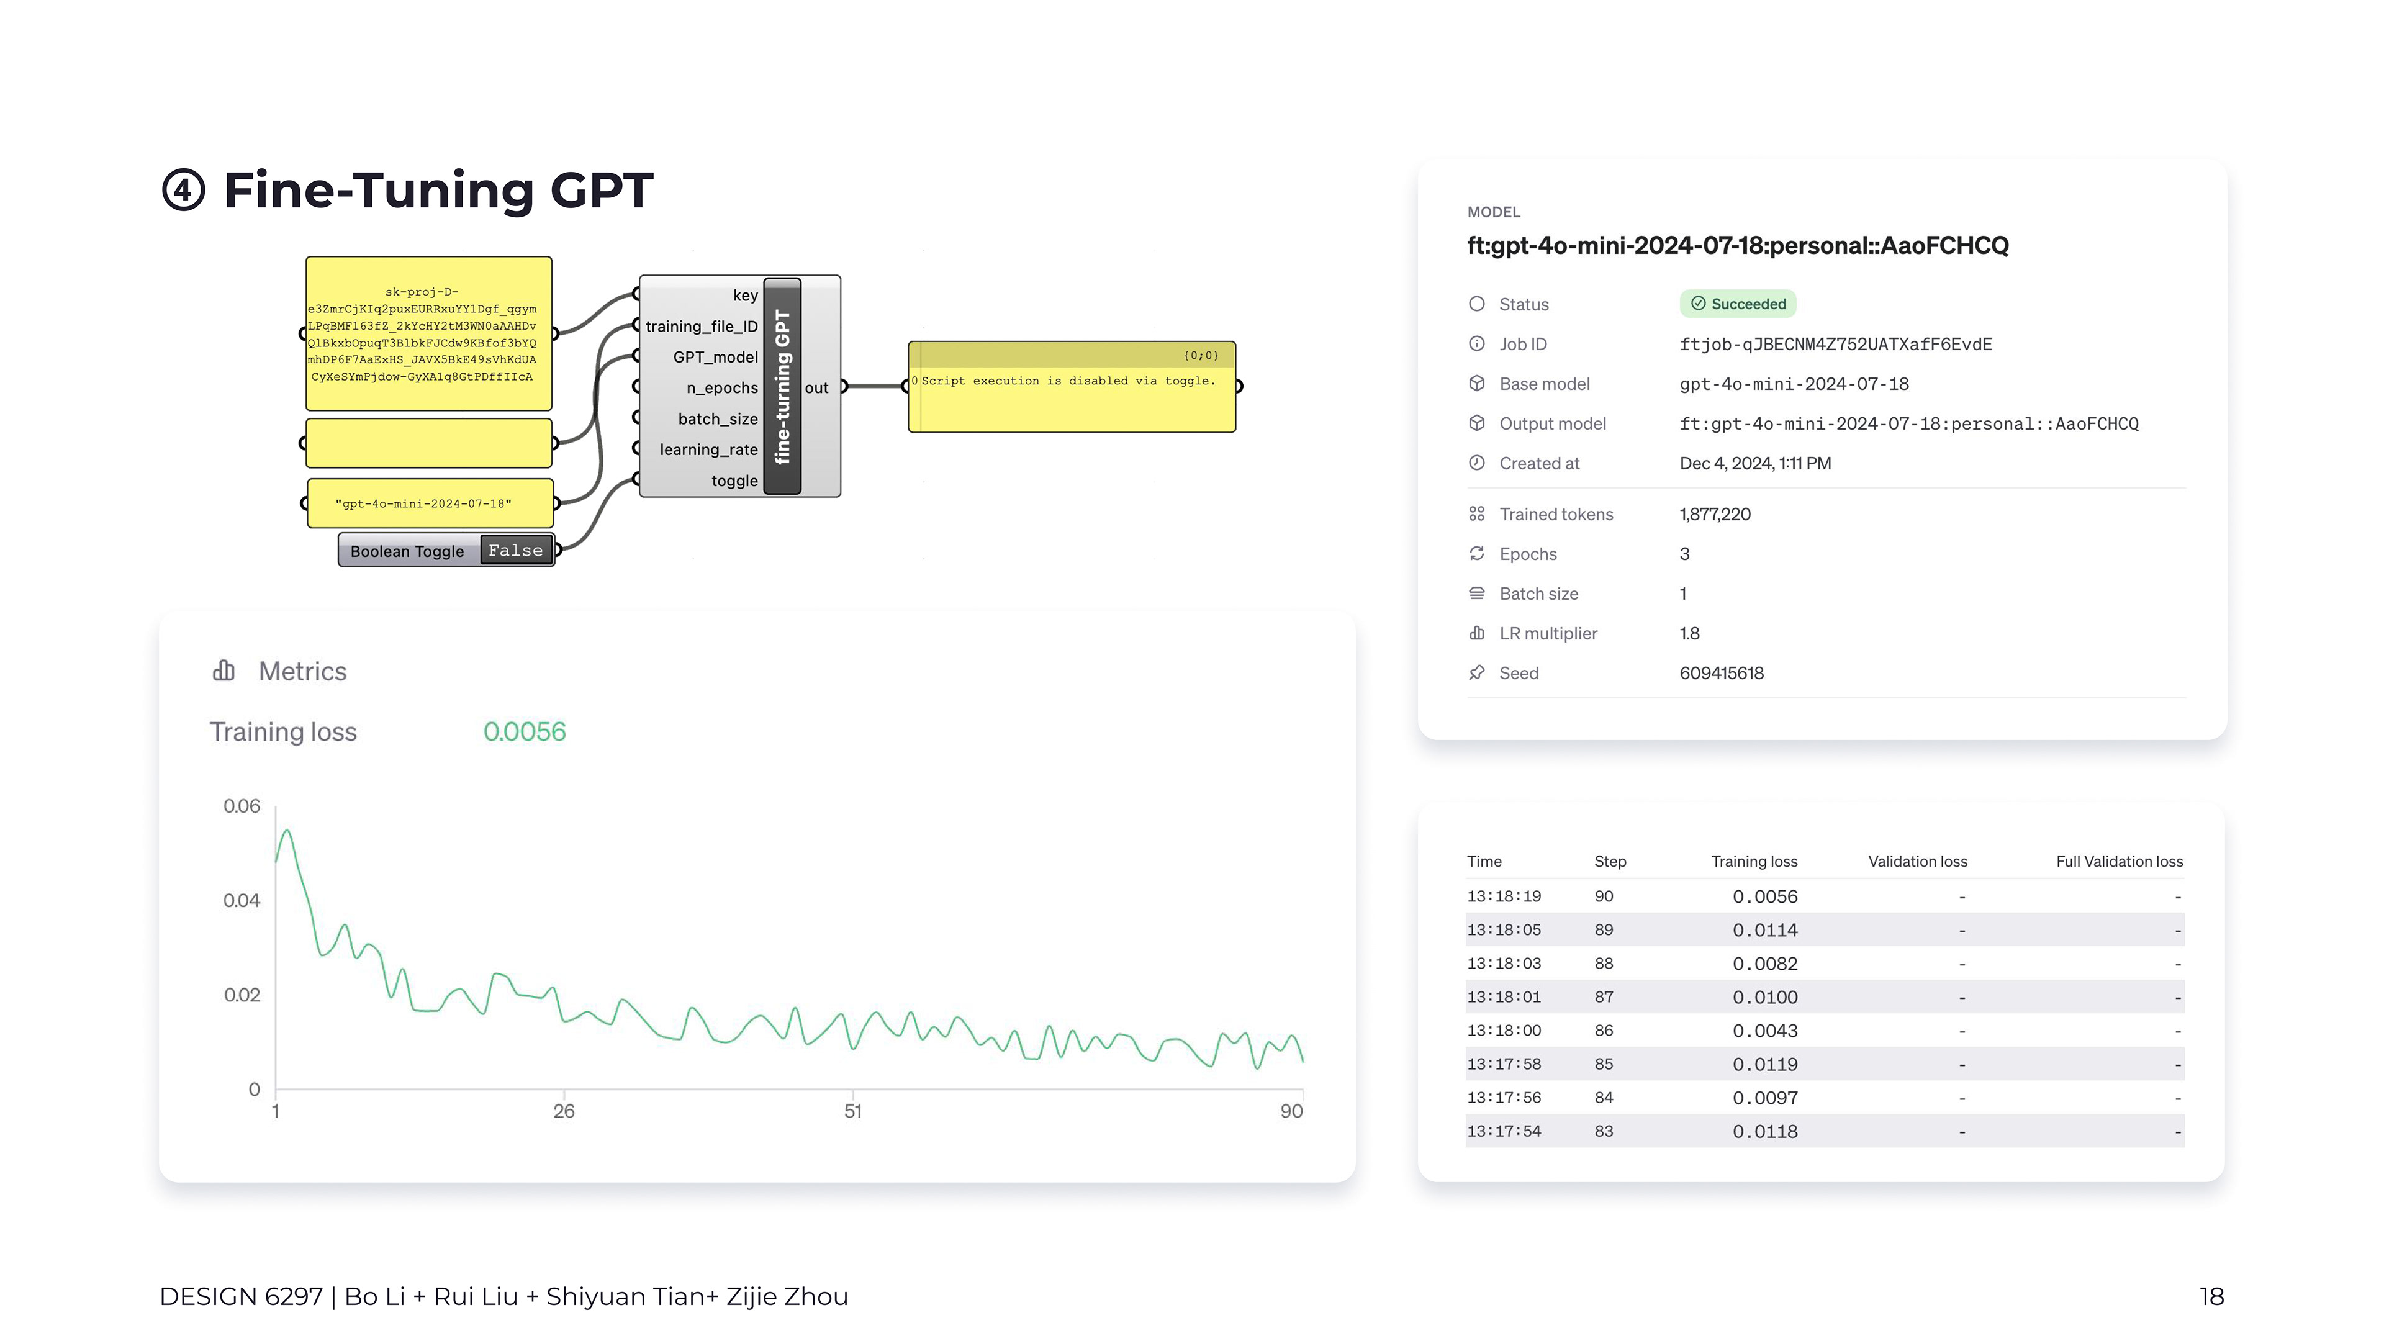Click the learning_rate input label
The height and width of the screenshot is (1341, 2384).
[x=709, y=449]
